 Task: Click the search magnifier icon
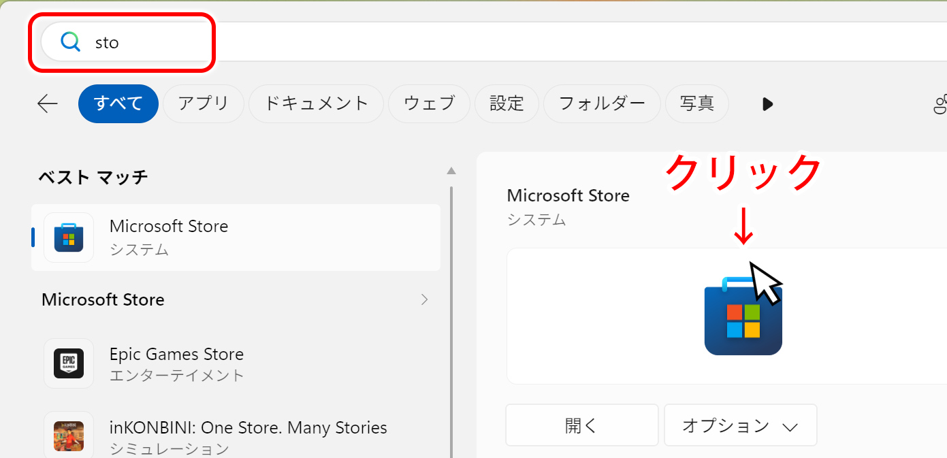[70, 42]
